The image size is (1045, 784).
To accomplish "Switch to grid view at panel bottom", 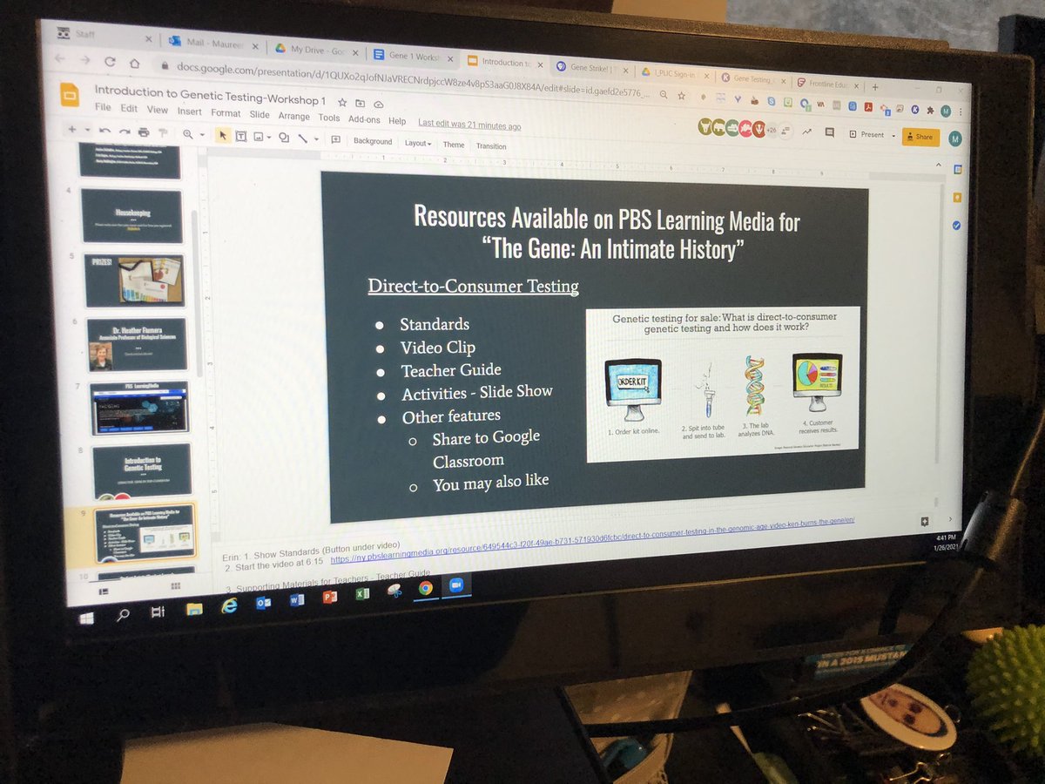I will [174, 586].
